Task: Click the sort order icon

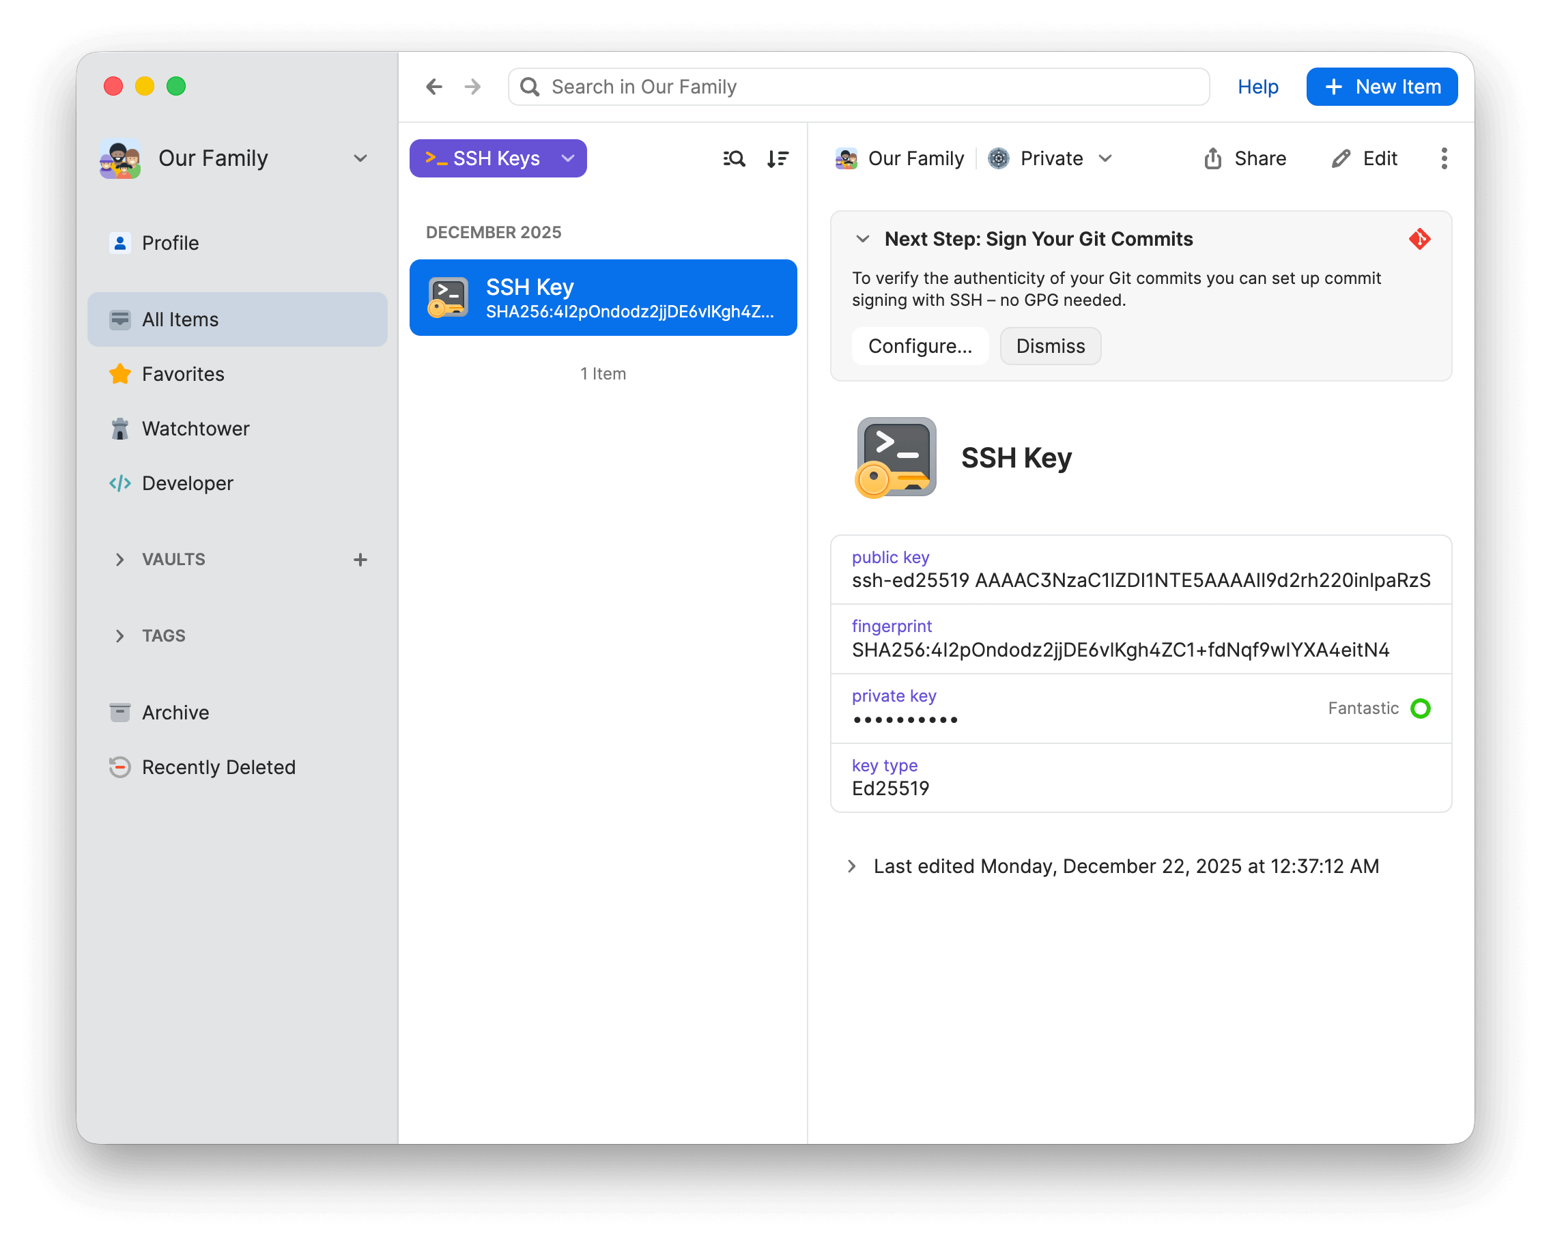Action: [777, 158]
